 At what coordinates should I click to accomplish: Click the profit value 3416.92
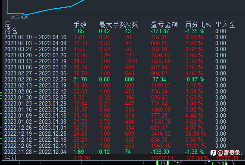tap(161, 134)
